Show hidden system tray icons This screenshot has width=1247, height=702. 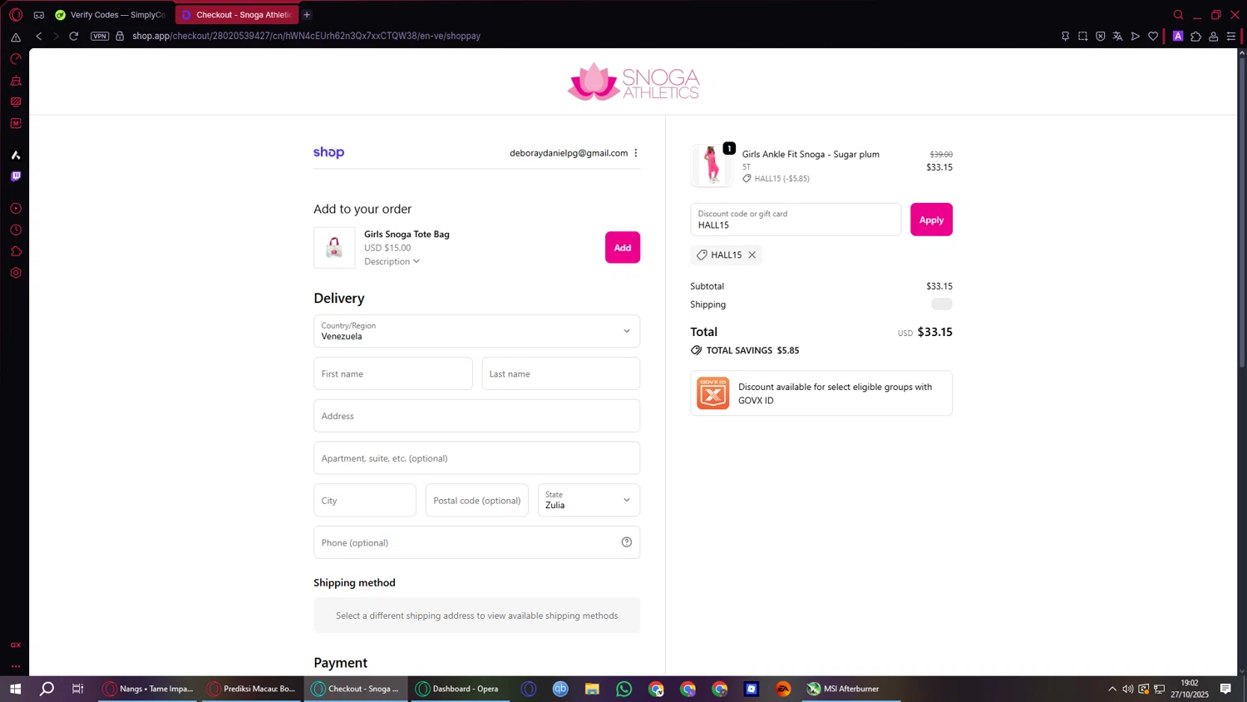(1112, 689)
